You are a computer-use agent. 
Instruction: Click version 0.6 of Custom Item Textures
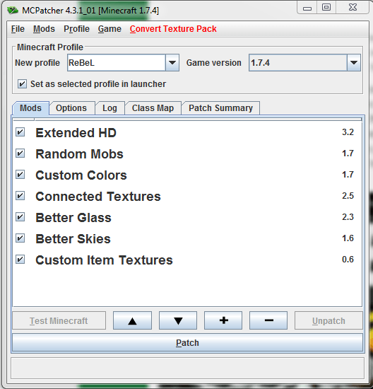click(x=348, y=260)
